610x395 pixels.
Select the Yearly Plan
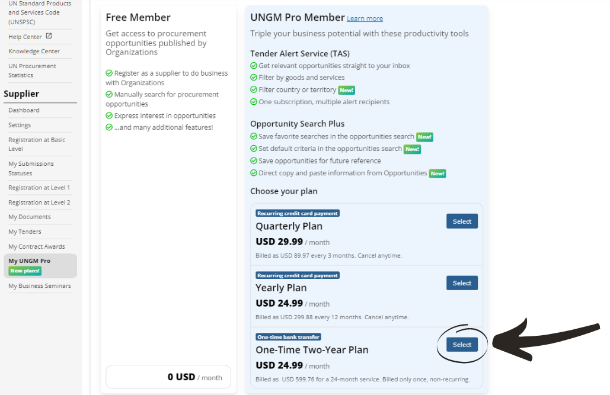(x=462, y=282)
